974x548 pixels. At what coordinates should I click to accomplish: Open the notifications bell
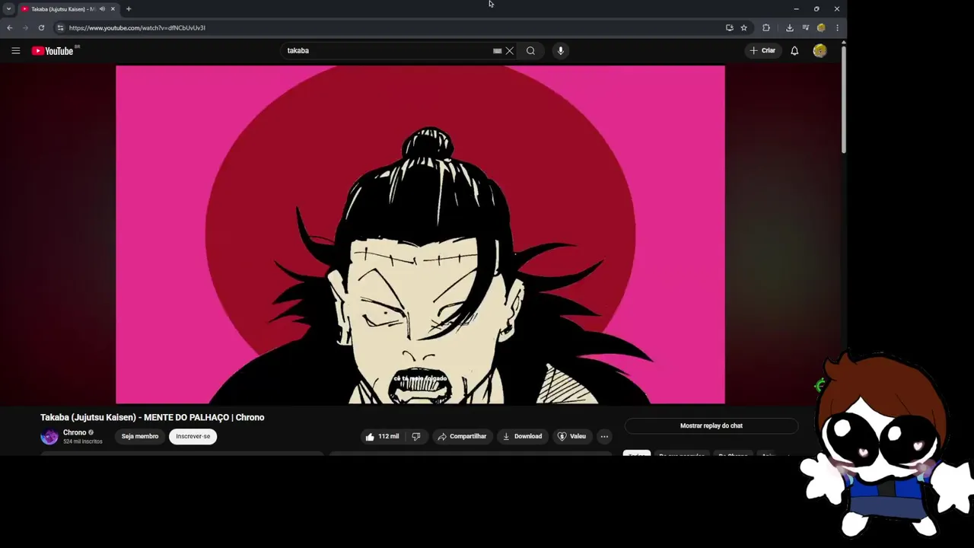794,51
